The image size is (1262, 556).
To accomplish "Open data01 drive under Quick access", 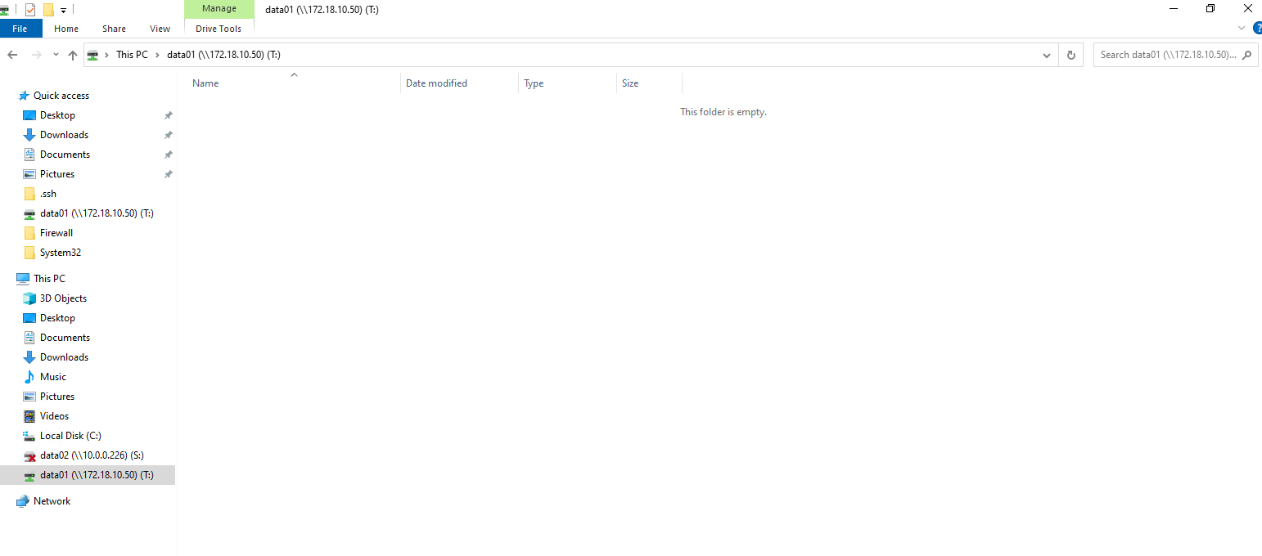I will pyautogui.click(x=97, y=213).
